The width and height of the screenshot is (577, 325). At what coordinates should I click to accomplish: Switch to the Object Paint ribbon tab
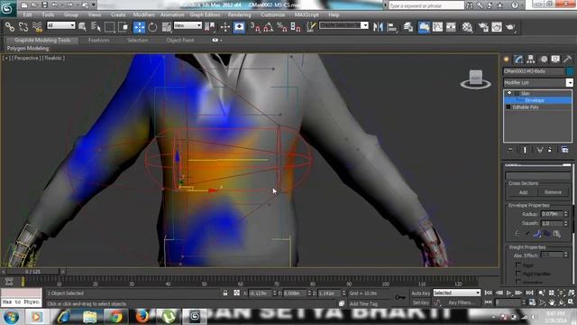pos(180,40)
